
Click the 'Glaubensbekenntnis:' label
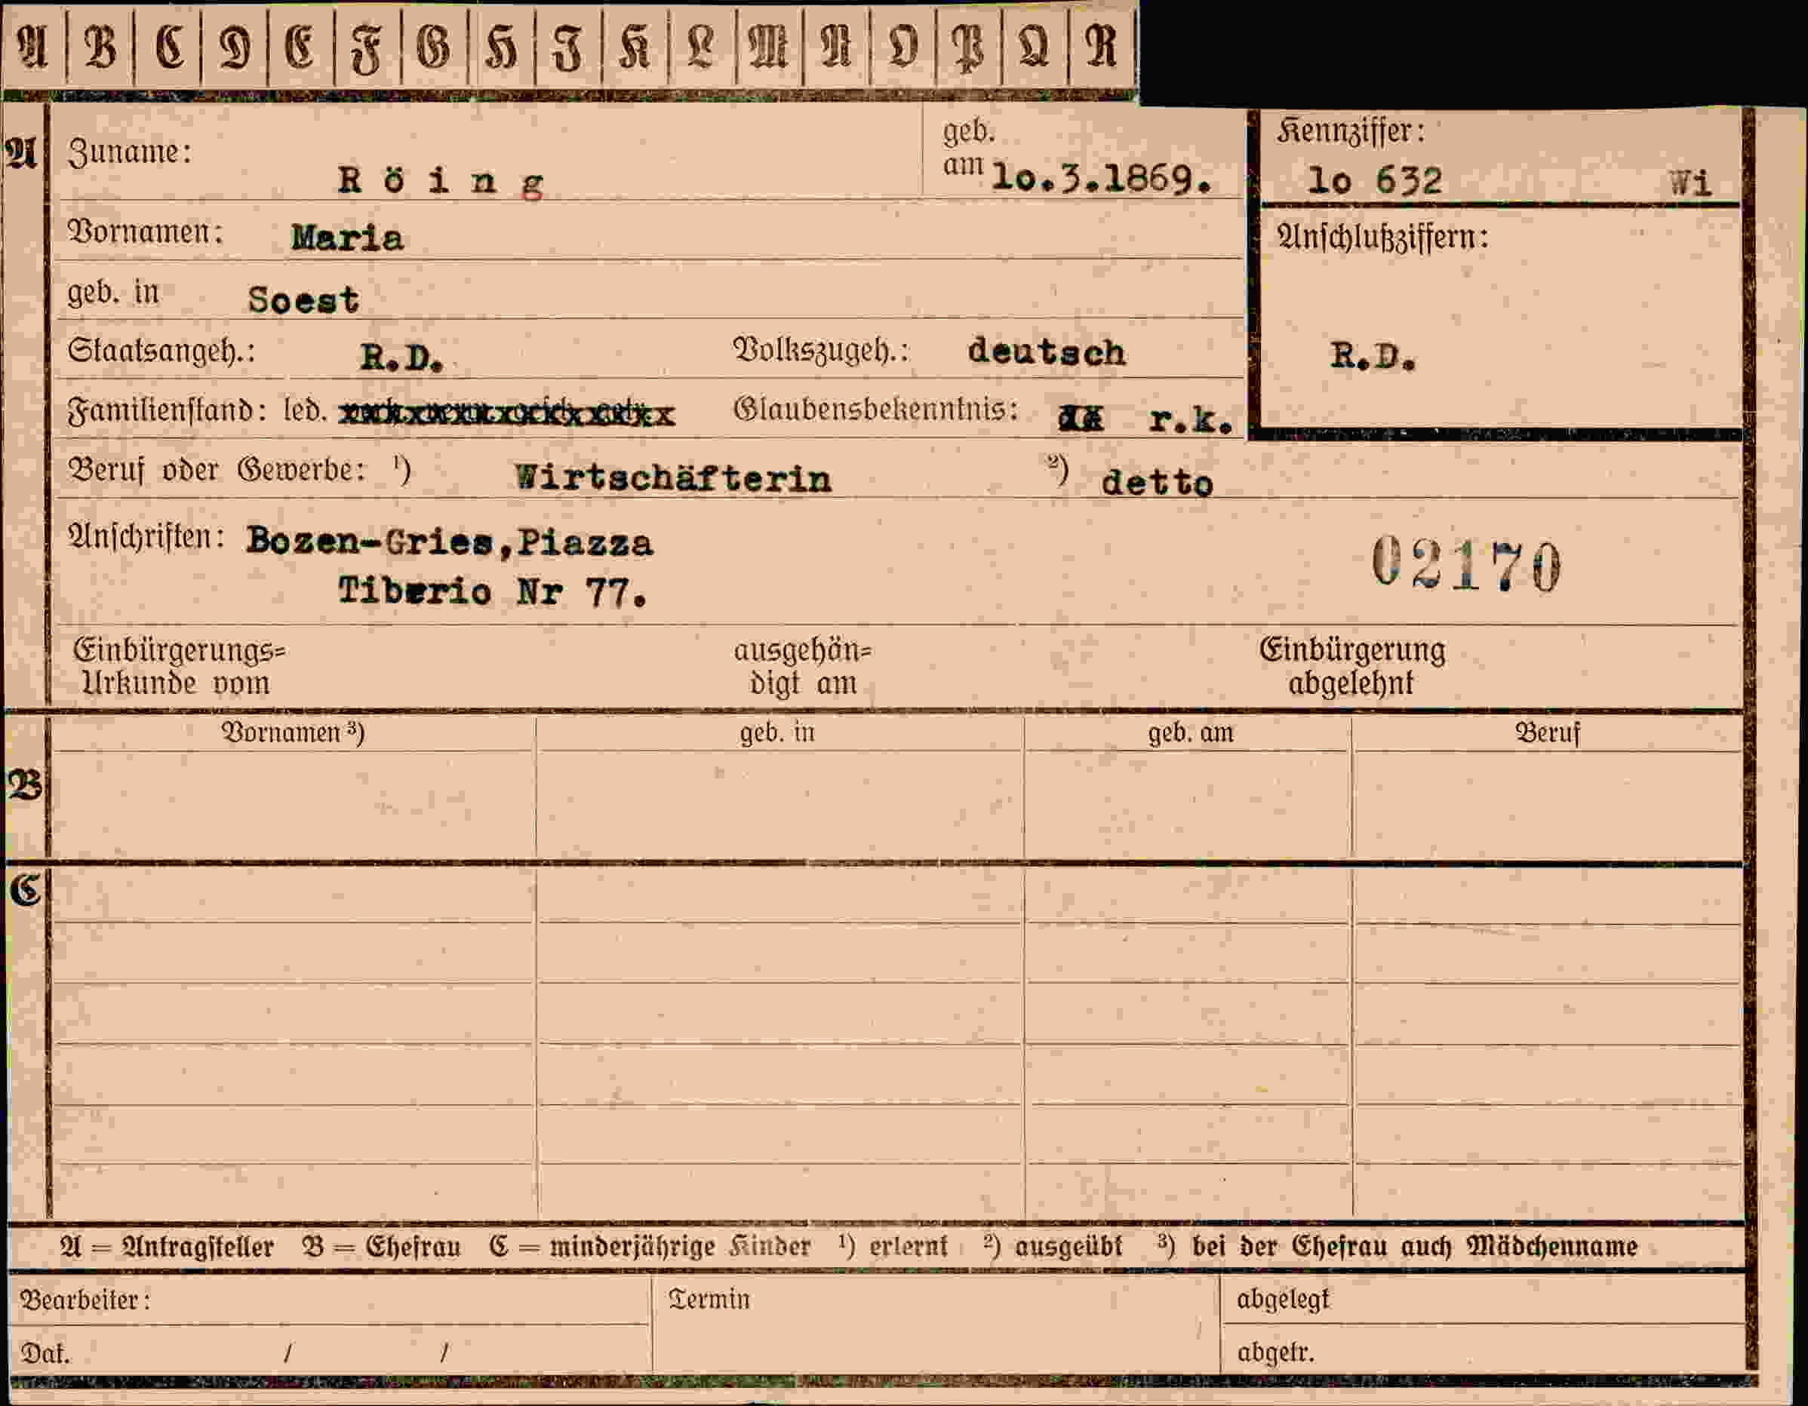tap(876, 409)
